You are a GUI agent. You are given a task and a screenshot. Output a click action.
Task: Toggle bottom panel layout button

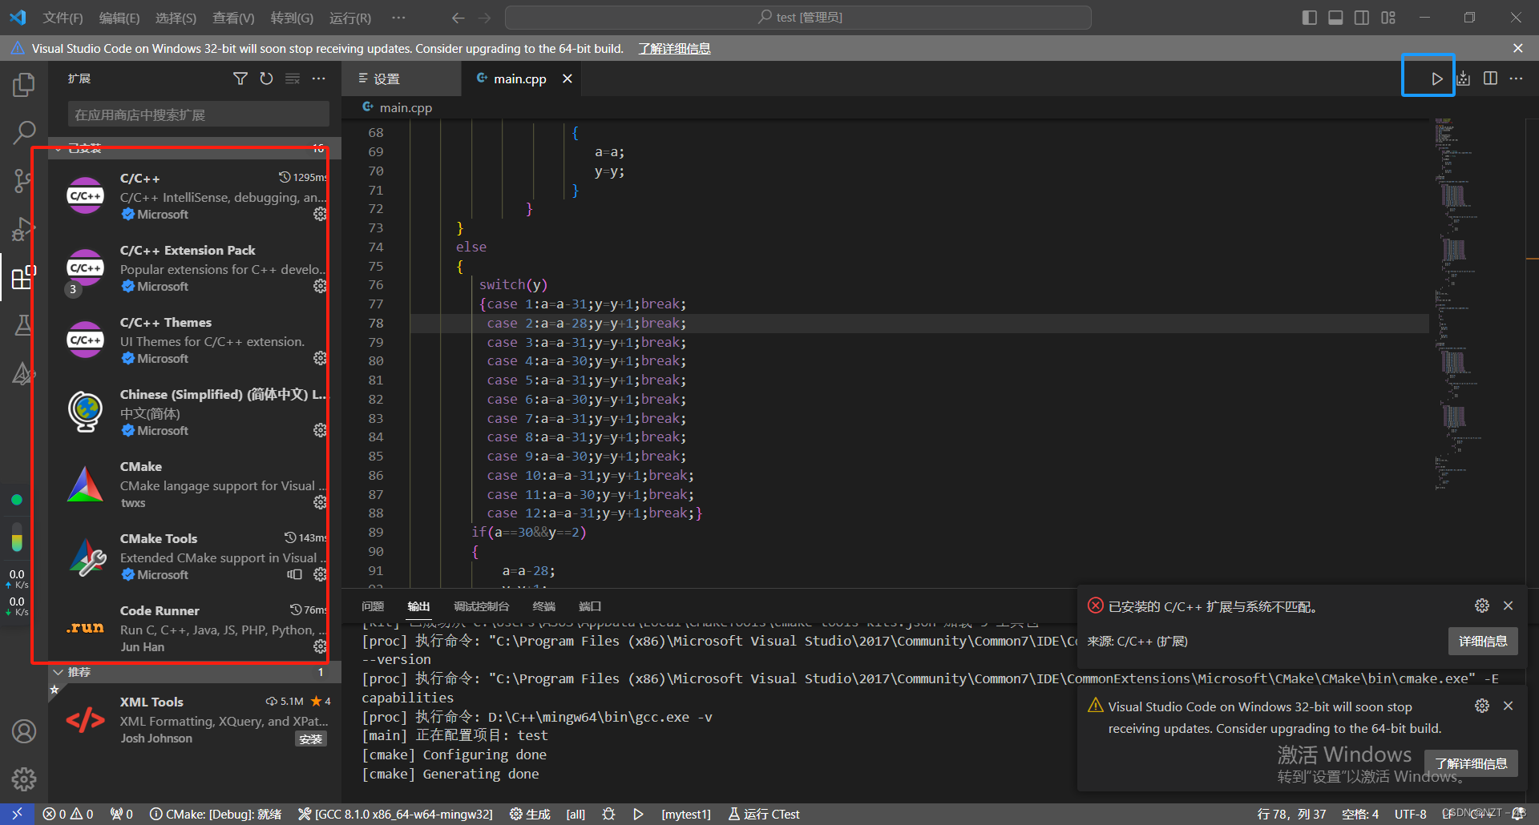(1335, 18)
